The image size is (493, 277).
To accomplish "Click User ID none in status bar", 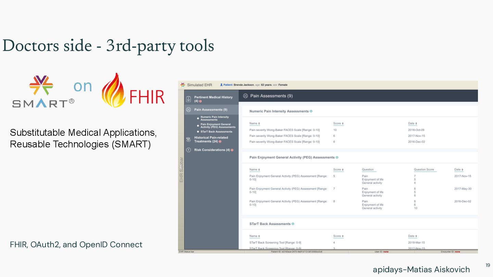I will pos(381,252).
